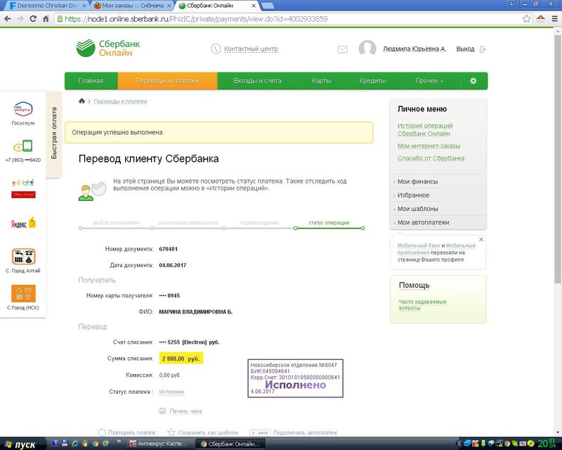This screenshot has width=562, height=450.
Task: Open a new browser tab
Action: click(x=268, y=6)
